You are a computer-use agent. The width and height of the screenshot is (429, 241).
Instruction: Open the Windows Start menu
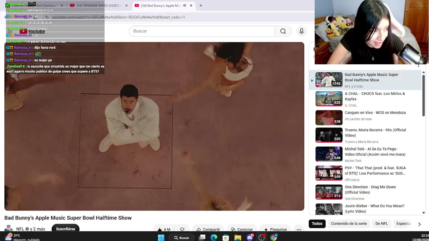(161, 238)
